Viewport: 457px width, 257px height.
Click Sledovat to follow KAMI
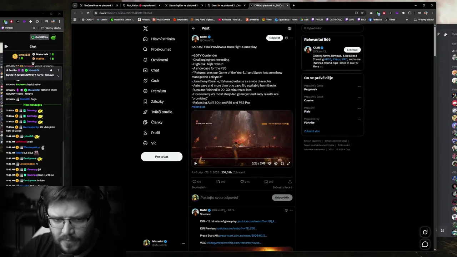pyautogui.click(x=352, y=50)
